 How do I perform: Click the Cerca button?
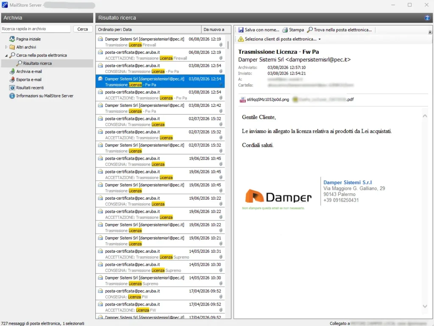click(x=83, y=29)
